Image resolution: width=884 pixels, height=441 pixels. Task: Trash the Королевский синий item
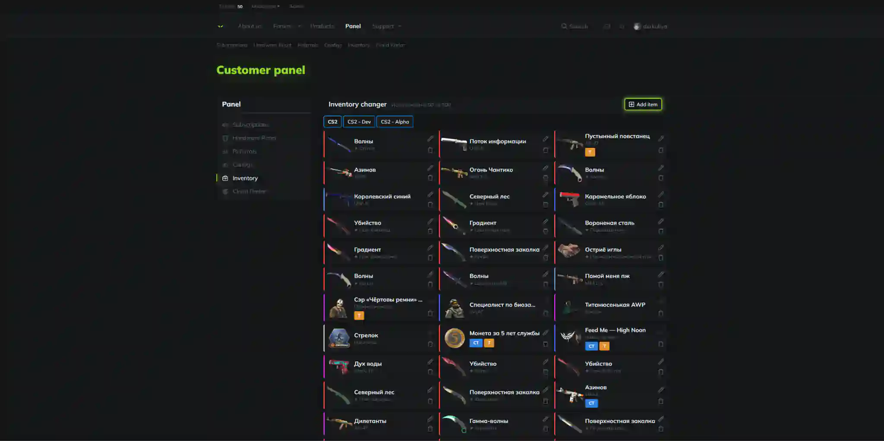coord(430,205)
